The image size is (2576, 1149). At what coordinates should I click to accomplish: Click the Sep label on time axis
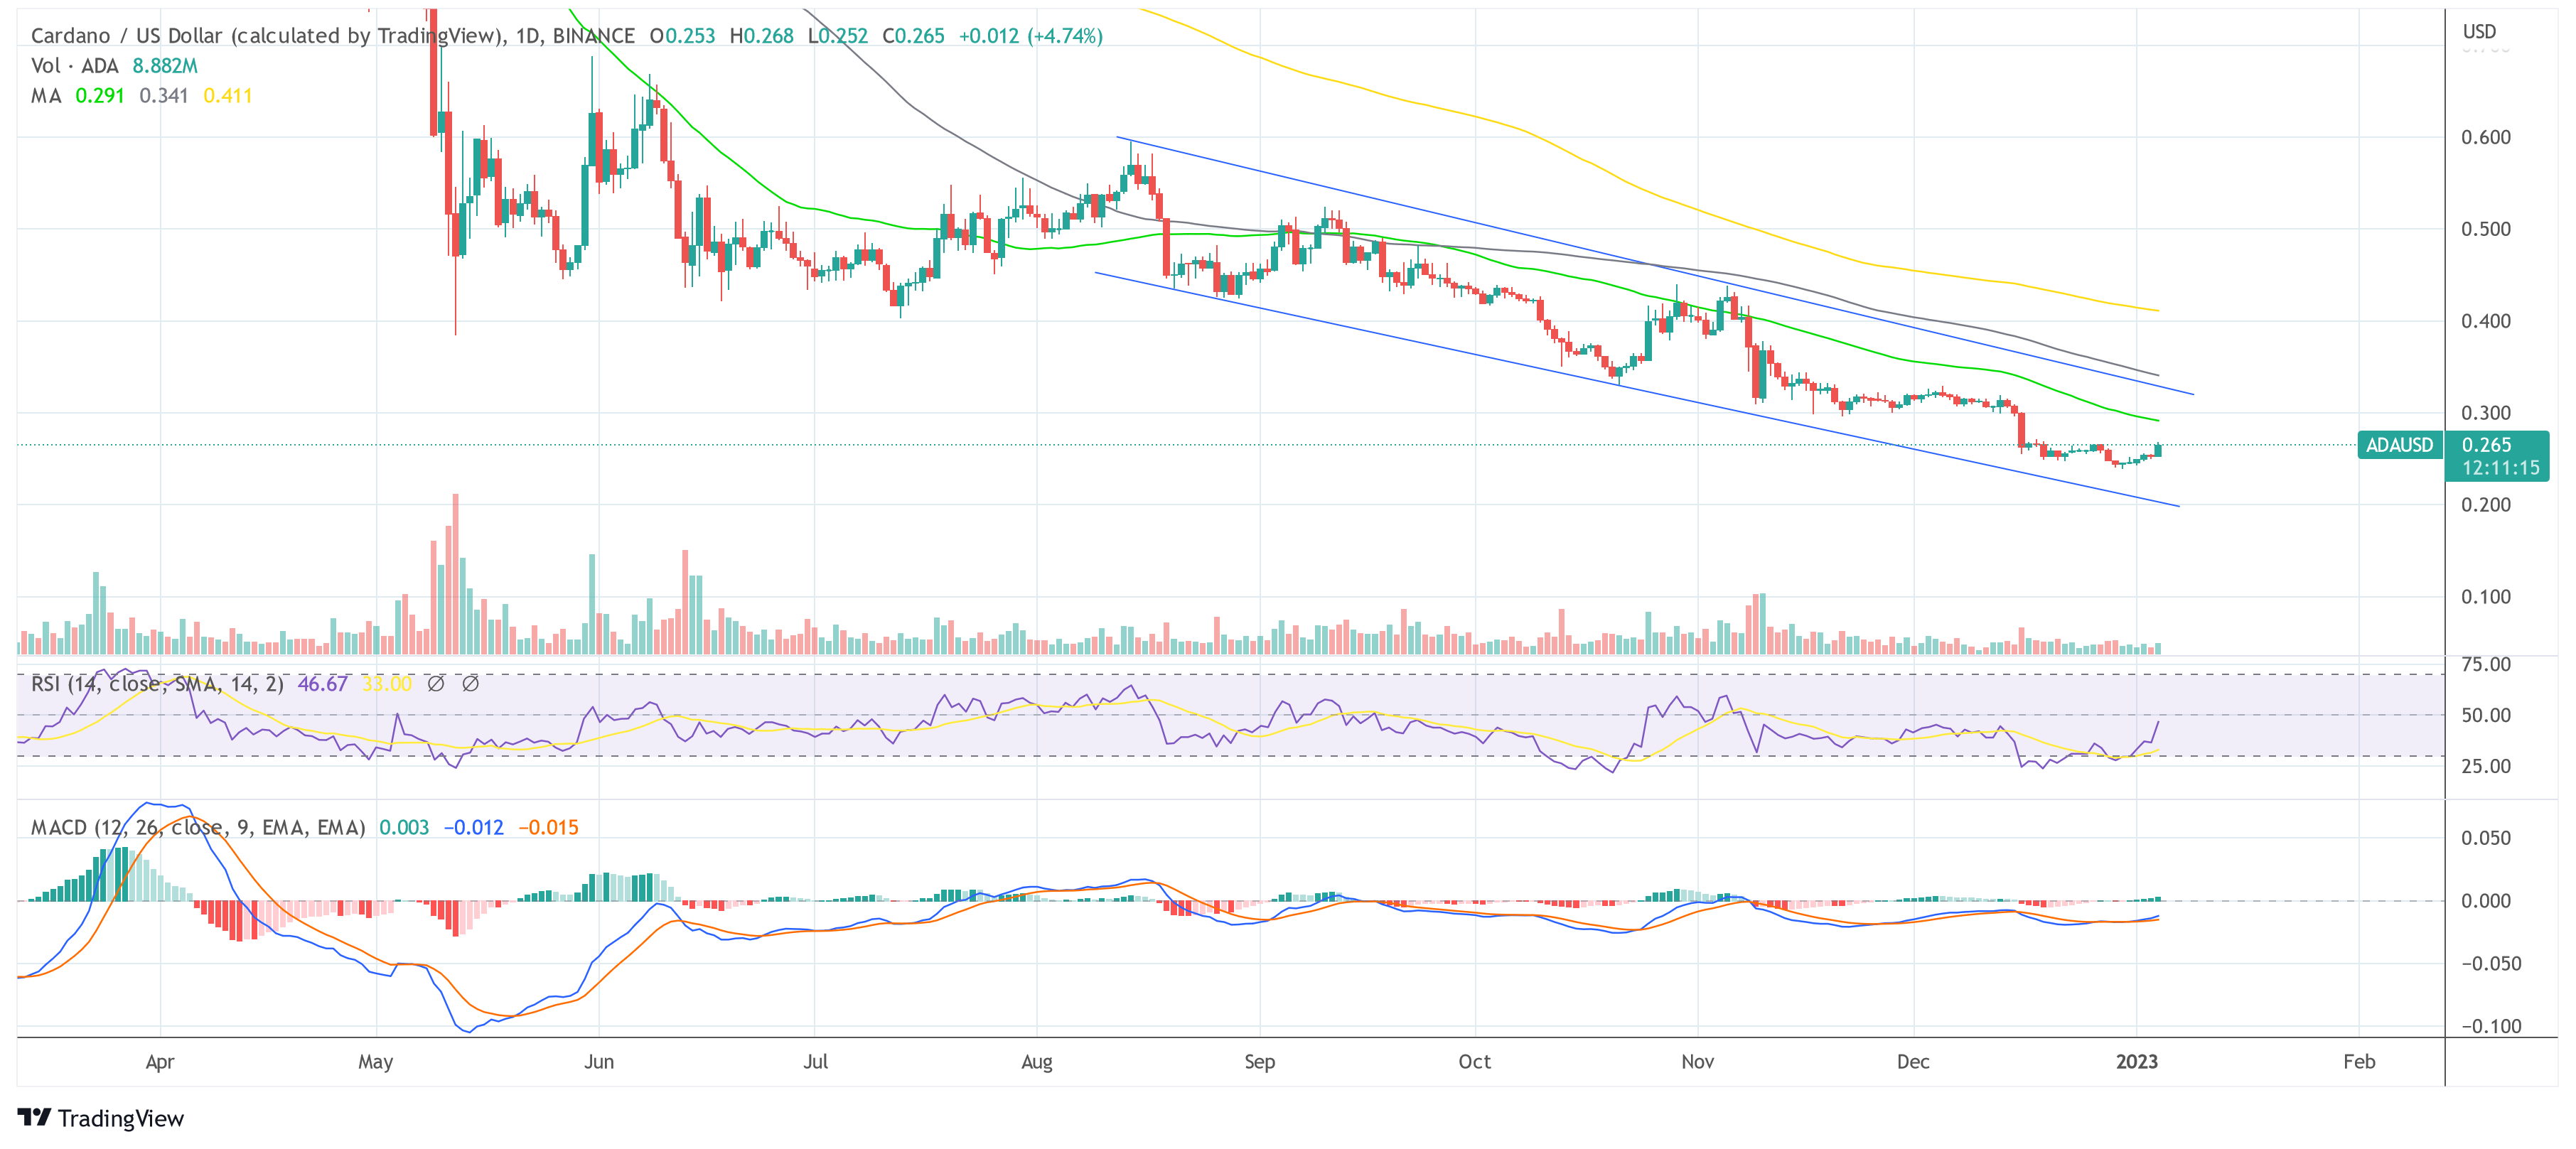click(1260, 1062)
